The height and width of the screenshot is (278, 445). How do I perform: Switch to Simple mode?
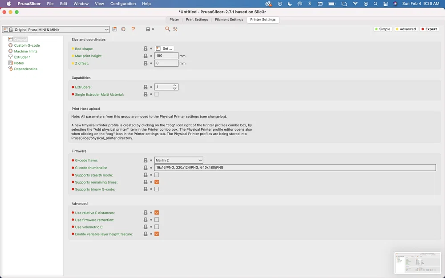[383, 29]
